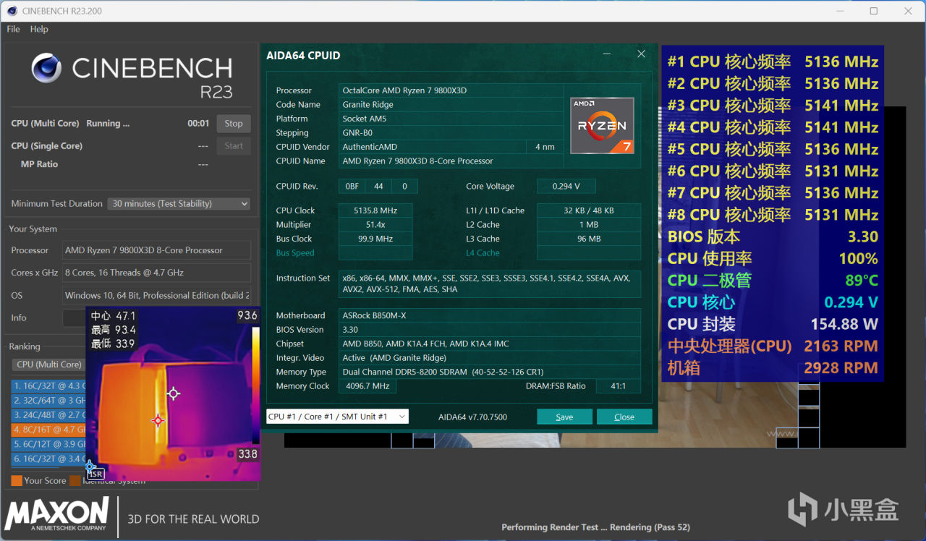Maximize the Cinebench R23 window
The width and height of the screenshot is (926, 541).
click(x=874, y=11)
